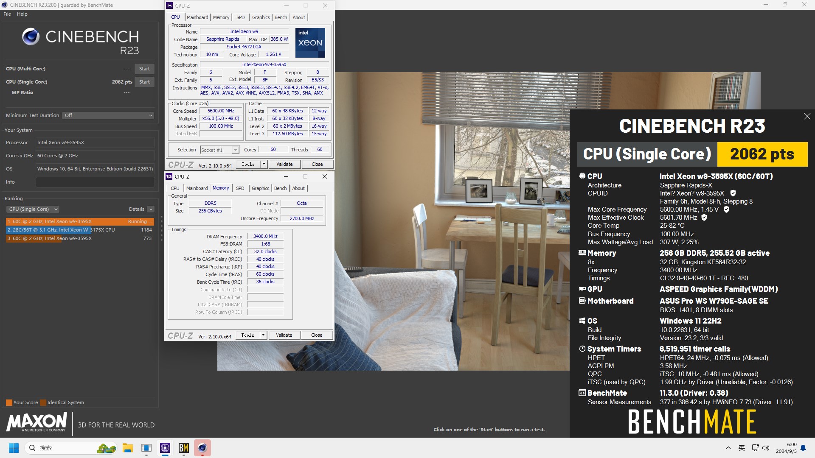Open the SPD tab in lower CPU-Z

pos(240,188)
